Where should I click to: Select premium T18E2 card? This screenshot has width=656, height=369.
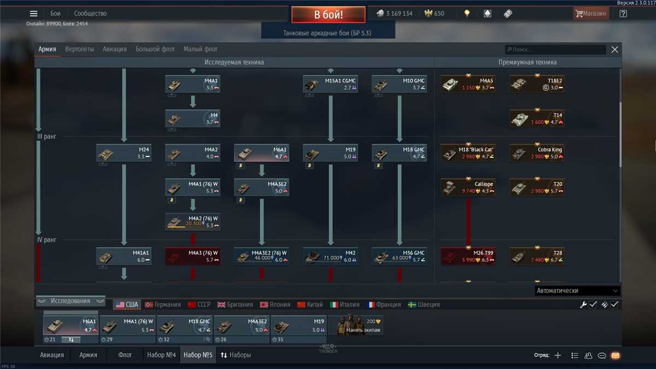[537, 84]
